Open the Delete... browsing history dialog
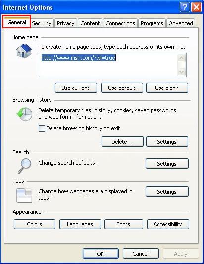The image size is (204, 264). coord(122,142)
